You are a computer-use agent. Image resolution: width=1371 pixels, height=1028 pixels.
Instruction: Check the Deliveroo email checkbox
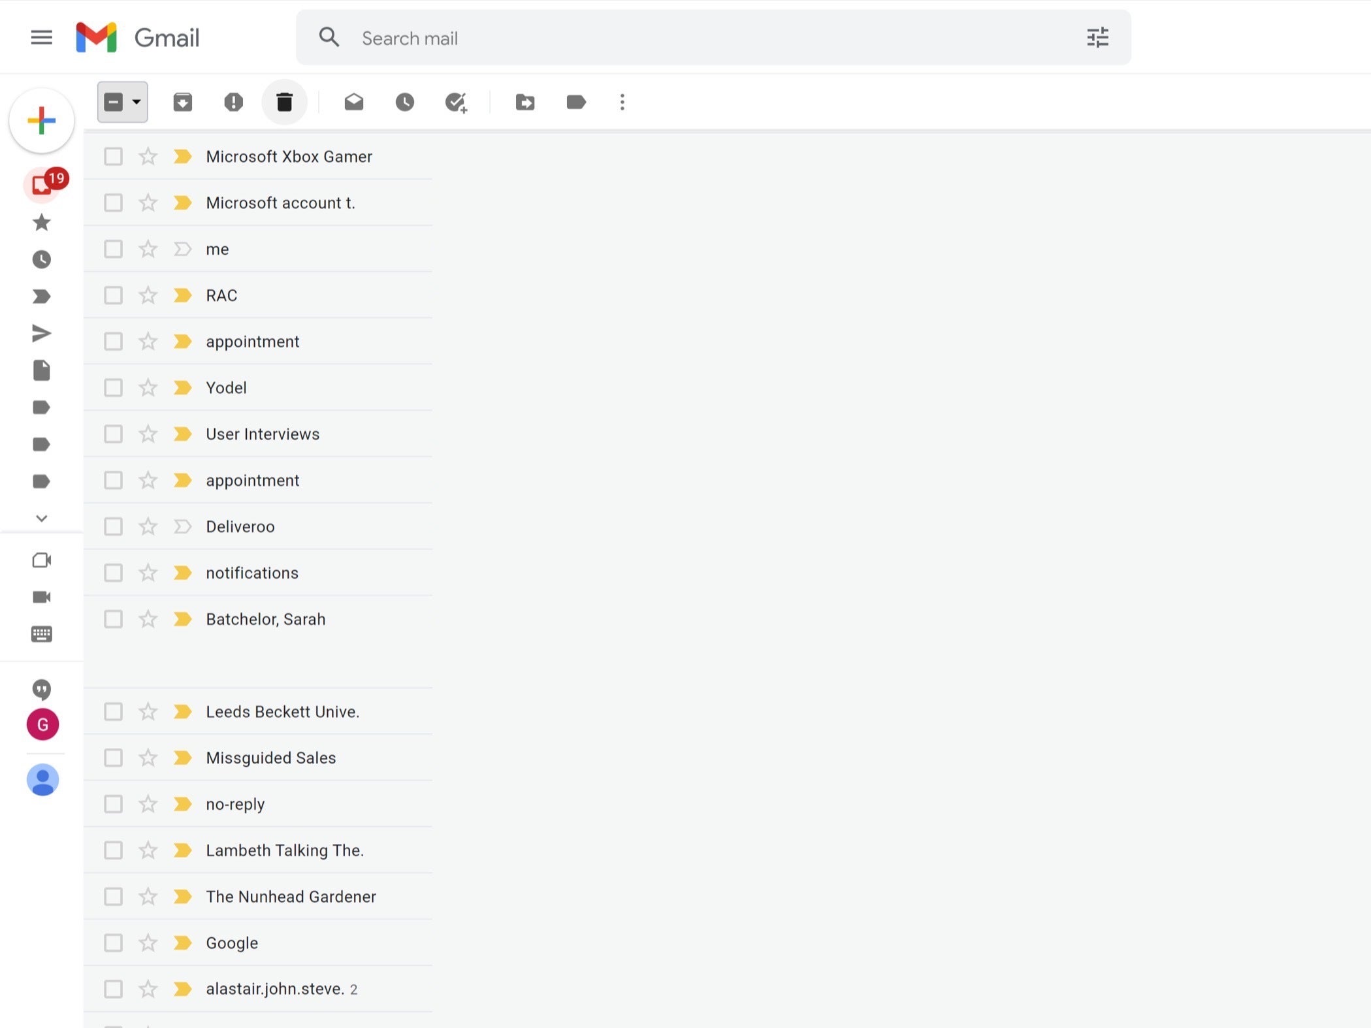(113, 527)
